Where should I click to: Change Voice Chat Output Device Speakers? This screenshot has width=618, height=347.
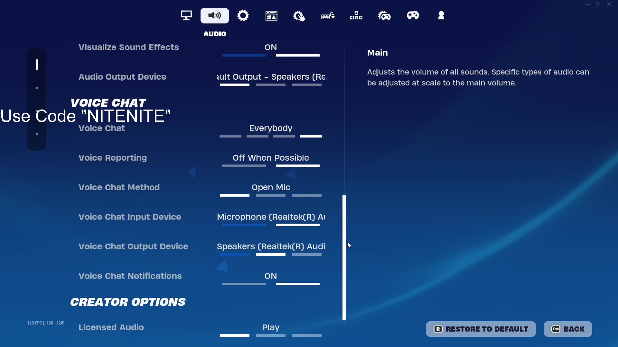[271, 246]
